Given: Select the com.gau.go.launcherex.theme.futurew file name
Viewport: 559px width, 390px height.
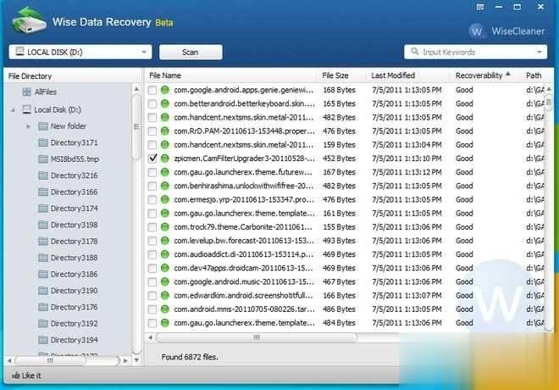Looking at the screenshot, I should pyautogui.click(x=243, y=172).
